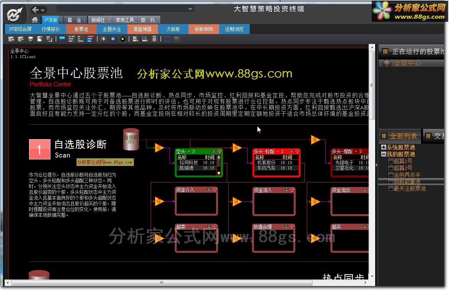449x291 pixels.
Task: Click the grid icon beside 正在运行的股票池
Action: [385, 52]
